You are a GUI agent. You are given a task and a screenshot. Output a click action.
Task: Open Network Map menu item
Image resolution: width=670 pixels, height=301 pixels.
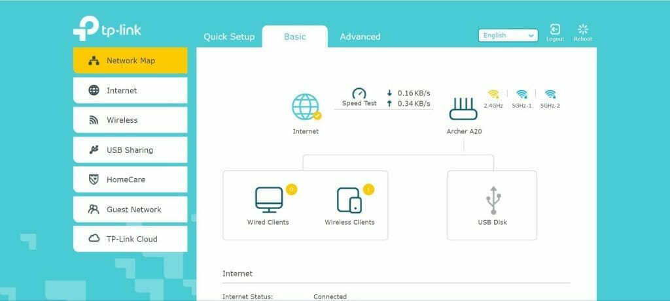pos(130,61)
